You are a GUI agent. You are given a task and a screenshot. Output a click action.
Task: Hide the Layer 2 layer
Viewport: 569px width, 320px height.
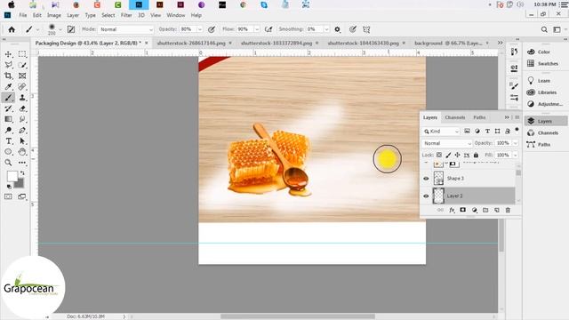tap(426, 196)
